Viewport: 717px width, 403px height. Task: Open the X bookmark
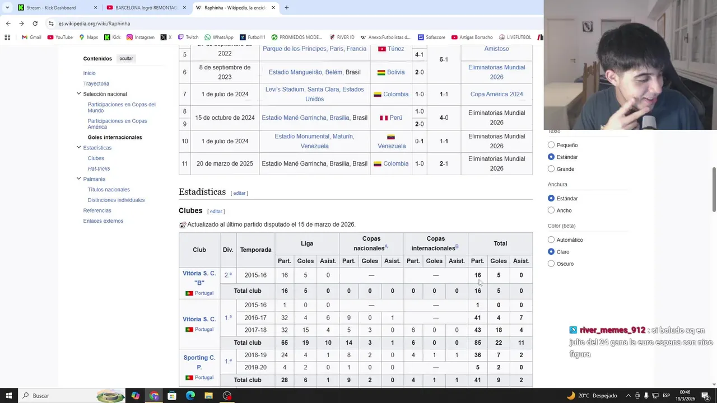click(x=166, y=38)
